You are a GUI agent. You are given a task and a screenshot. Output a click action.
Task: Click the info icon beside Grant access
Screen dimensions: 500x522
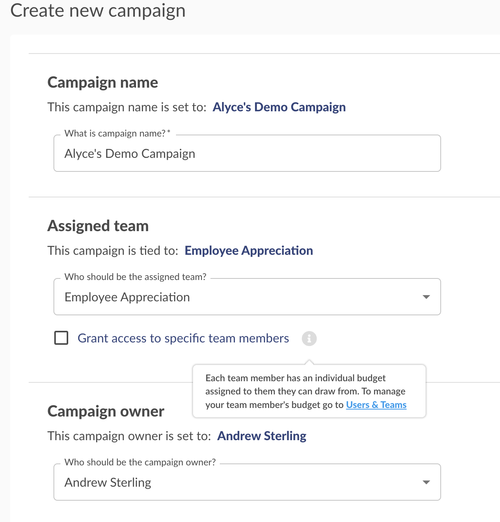click(x=309, y=339)
